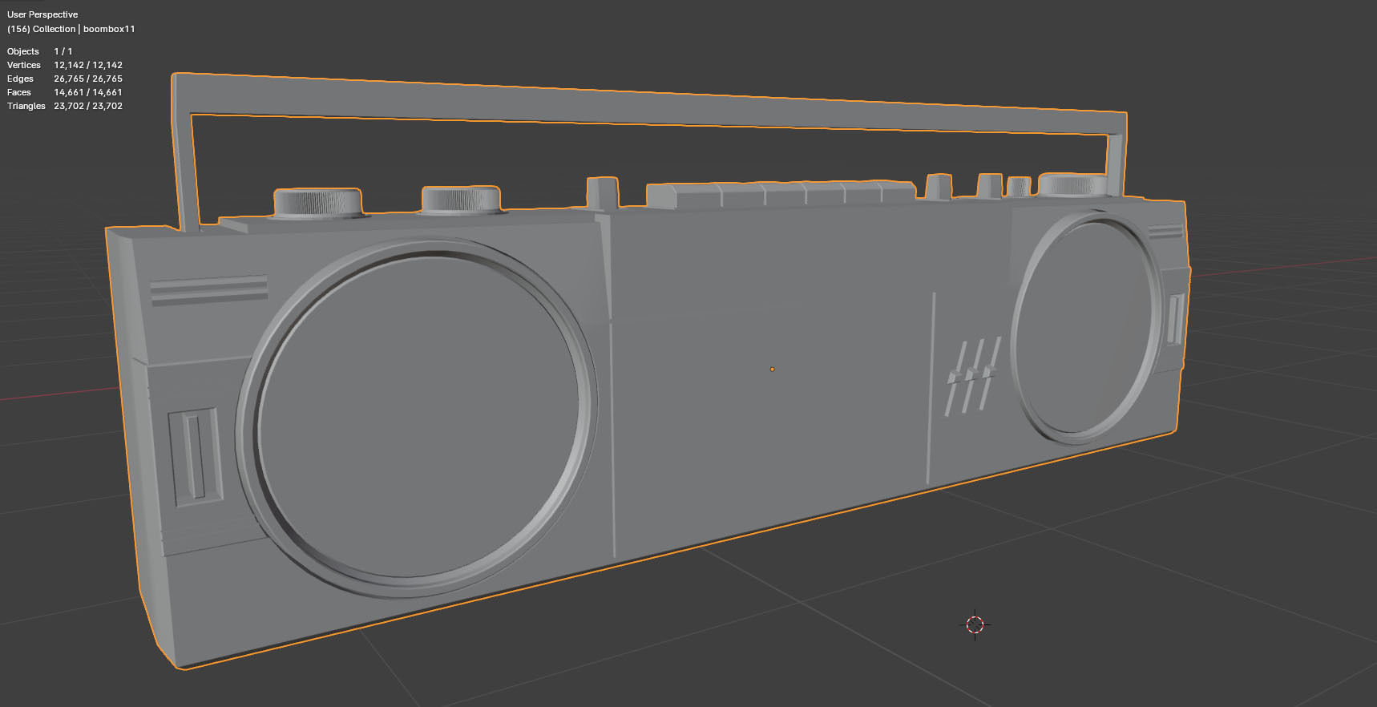1377x707 pixels.
Task: Click the "(156) Collection | boombox11" label
Action: pos(71,29)
